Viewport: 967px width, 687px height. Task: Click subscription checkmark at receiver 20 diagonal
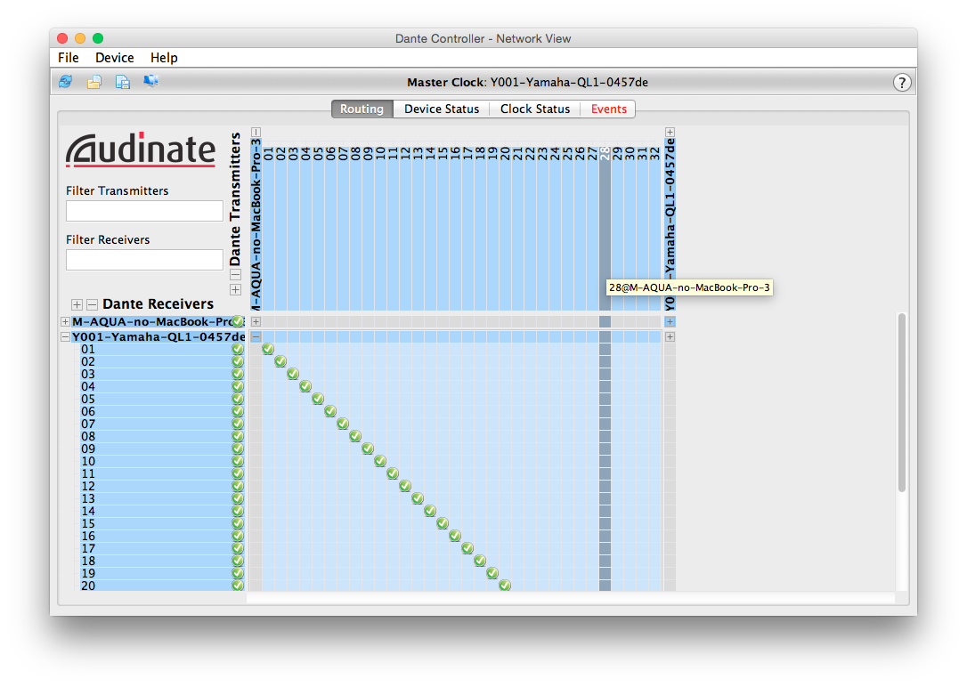(x=505, y=585)
